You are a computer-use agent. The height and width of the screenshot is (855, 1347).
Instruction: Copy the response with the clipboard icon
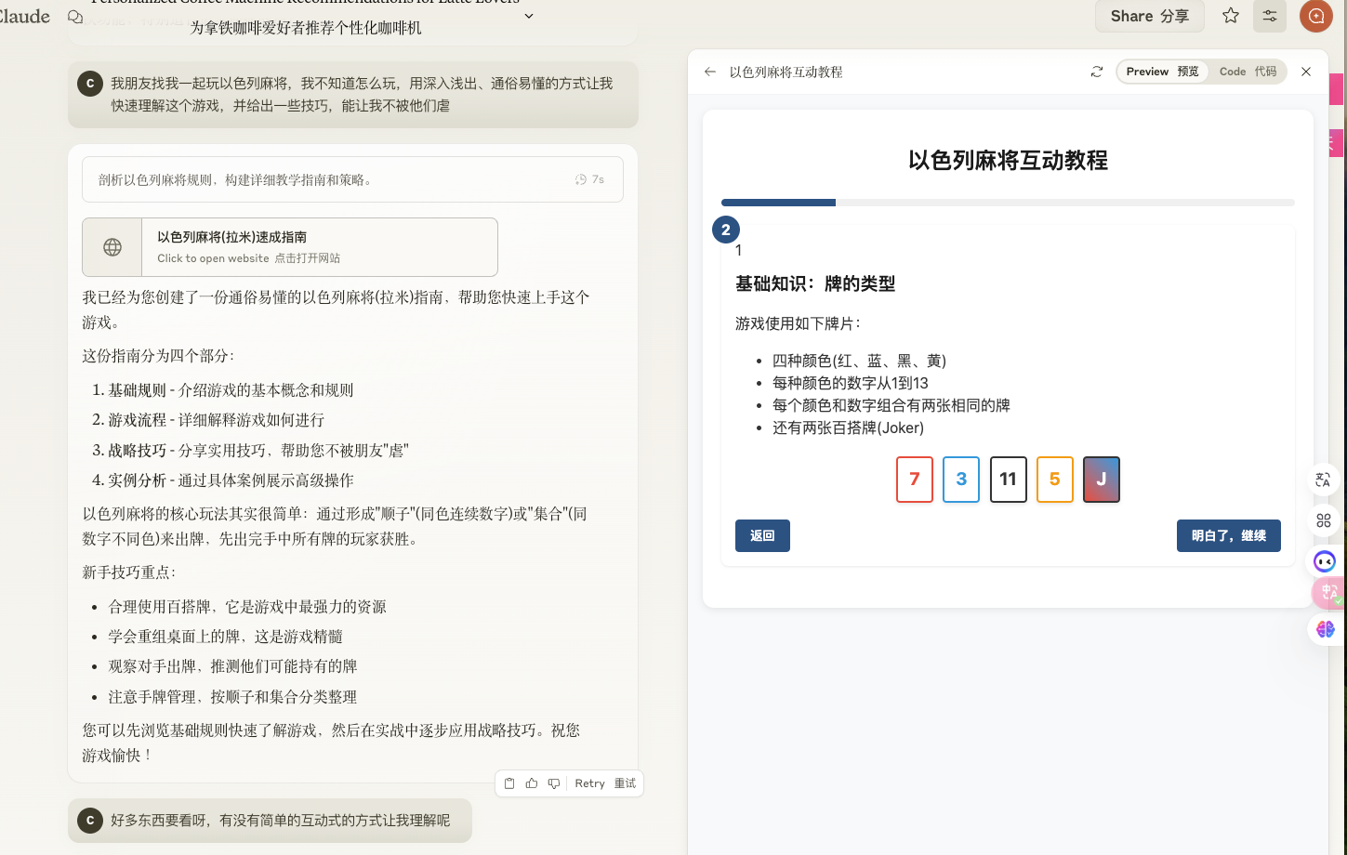(x=509, y=783)
